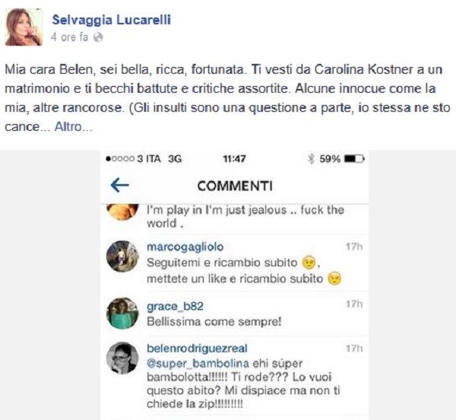Tap the battery indicator icon
This screenshot has height=420, width=456.
coord(354,159)
